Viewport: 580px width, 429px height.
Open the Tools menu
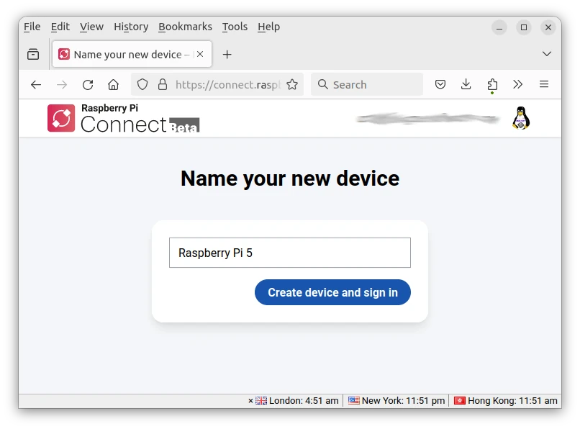point(235,27)
